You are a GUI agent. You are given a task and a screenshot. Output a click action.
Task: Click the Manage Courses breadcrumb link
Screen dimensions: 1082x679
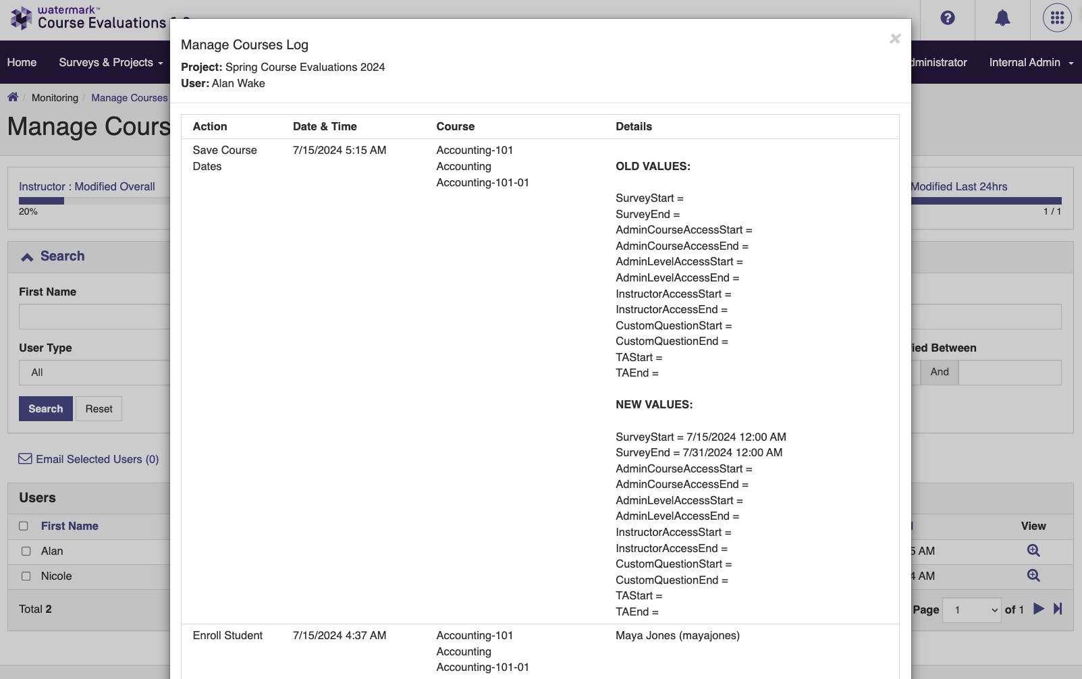click(x=130, y=98)
